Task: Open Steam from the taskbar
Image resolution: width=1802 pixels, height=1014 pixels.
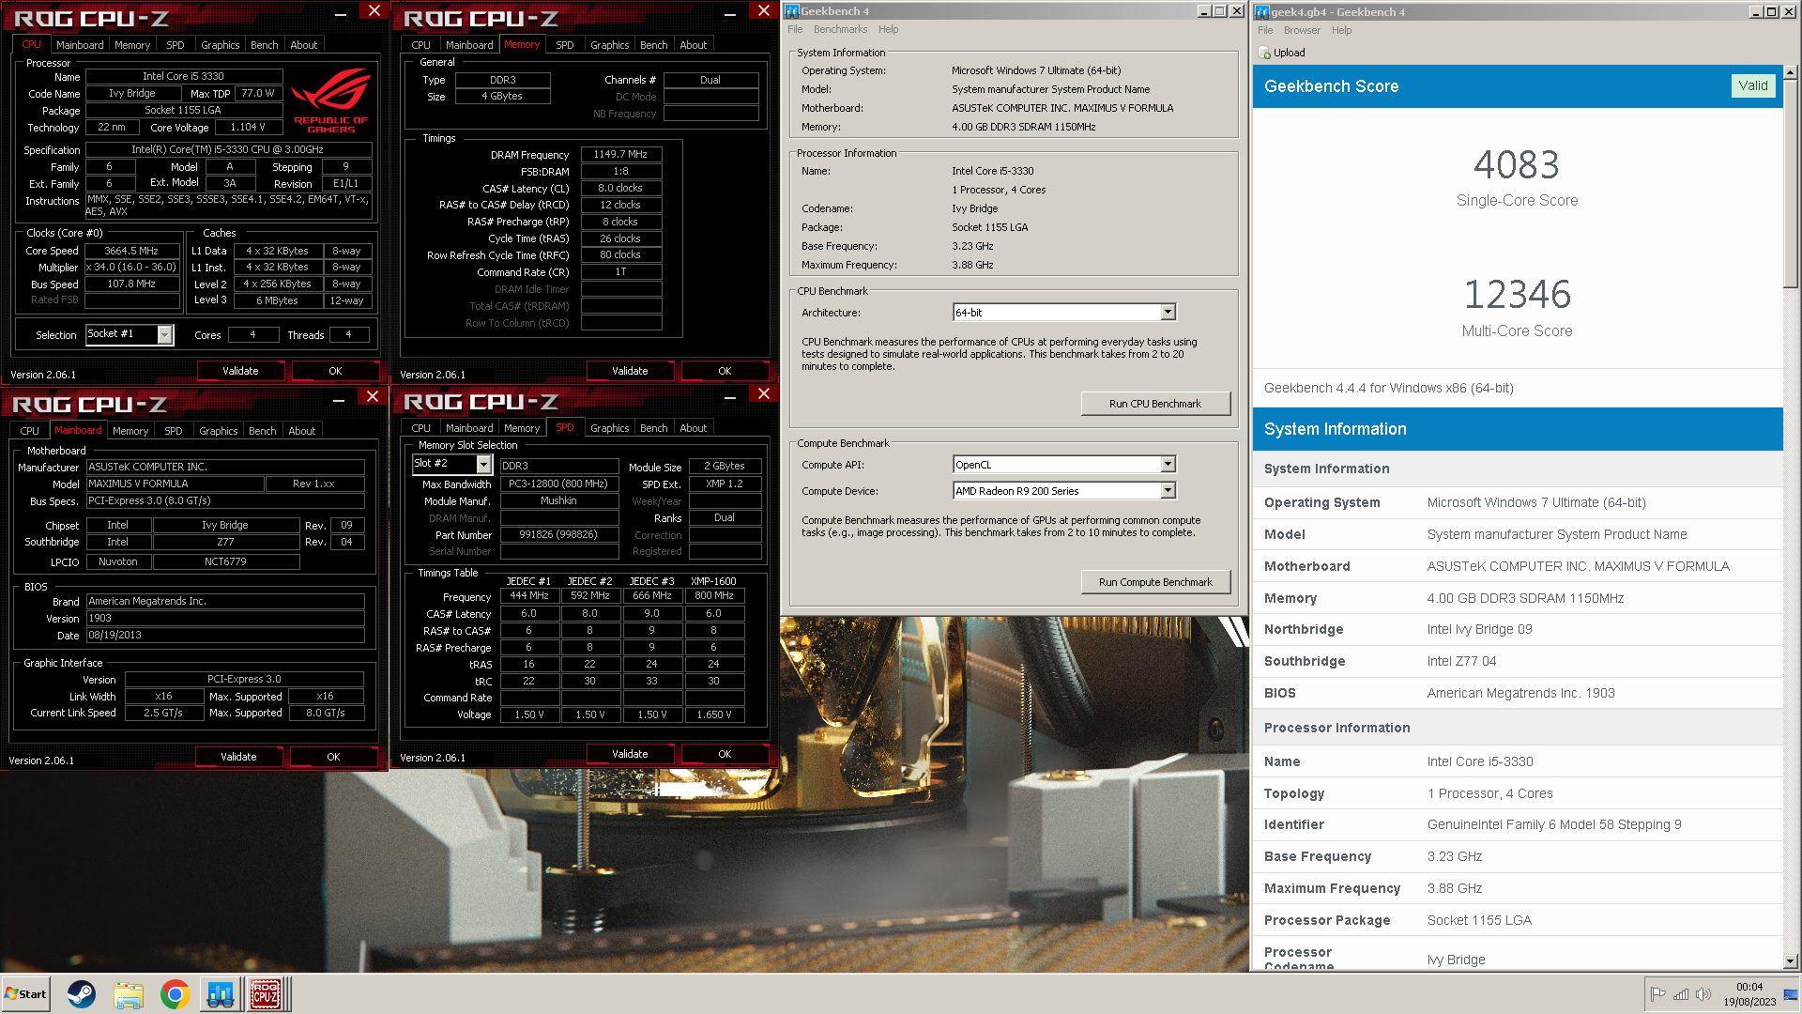Action: point(82,994)
